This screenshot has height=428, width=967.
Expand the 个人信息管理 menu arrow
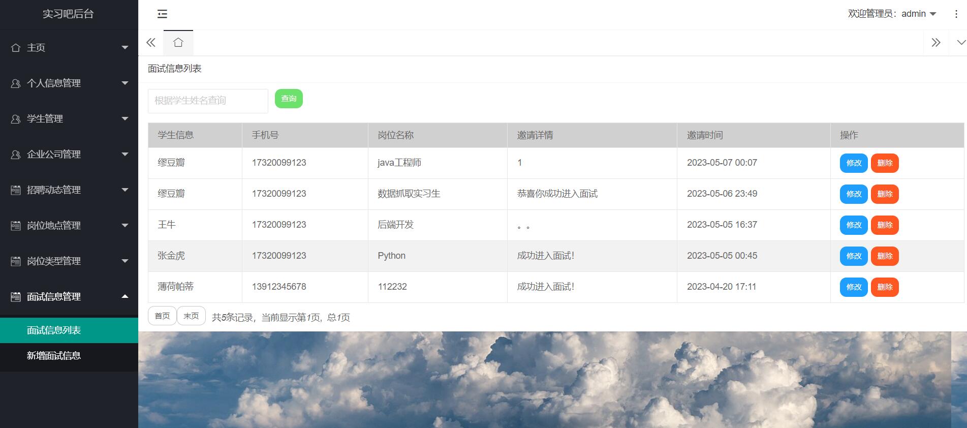(125, 83)
